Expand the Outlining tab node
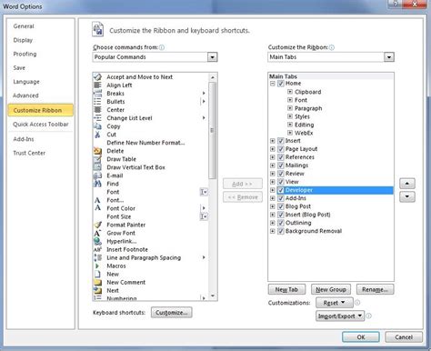431x351 pixels. (x=273, y=223)
